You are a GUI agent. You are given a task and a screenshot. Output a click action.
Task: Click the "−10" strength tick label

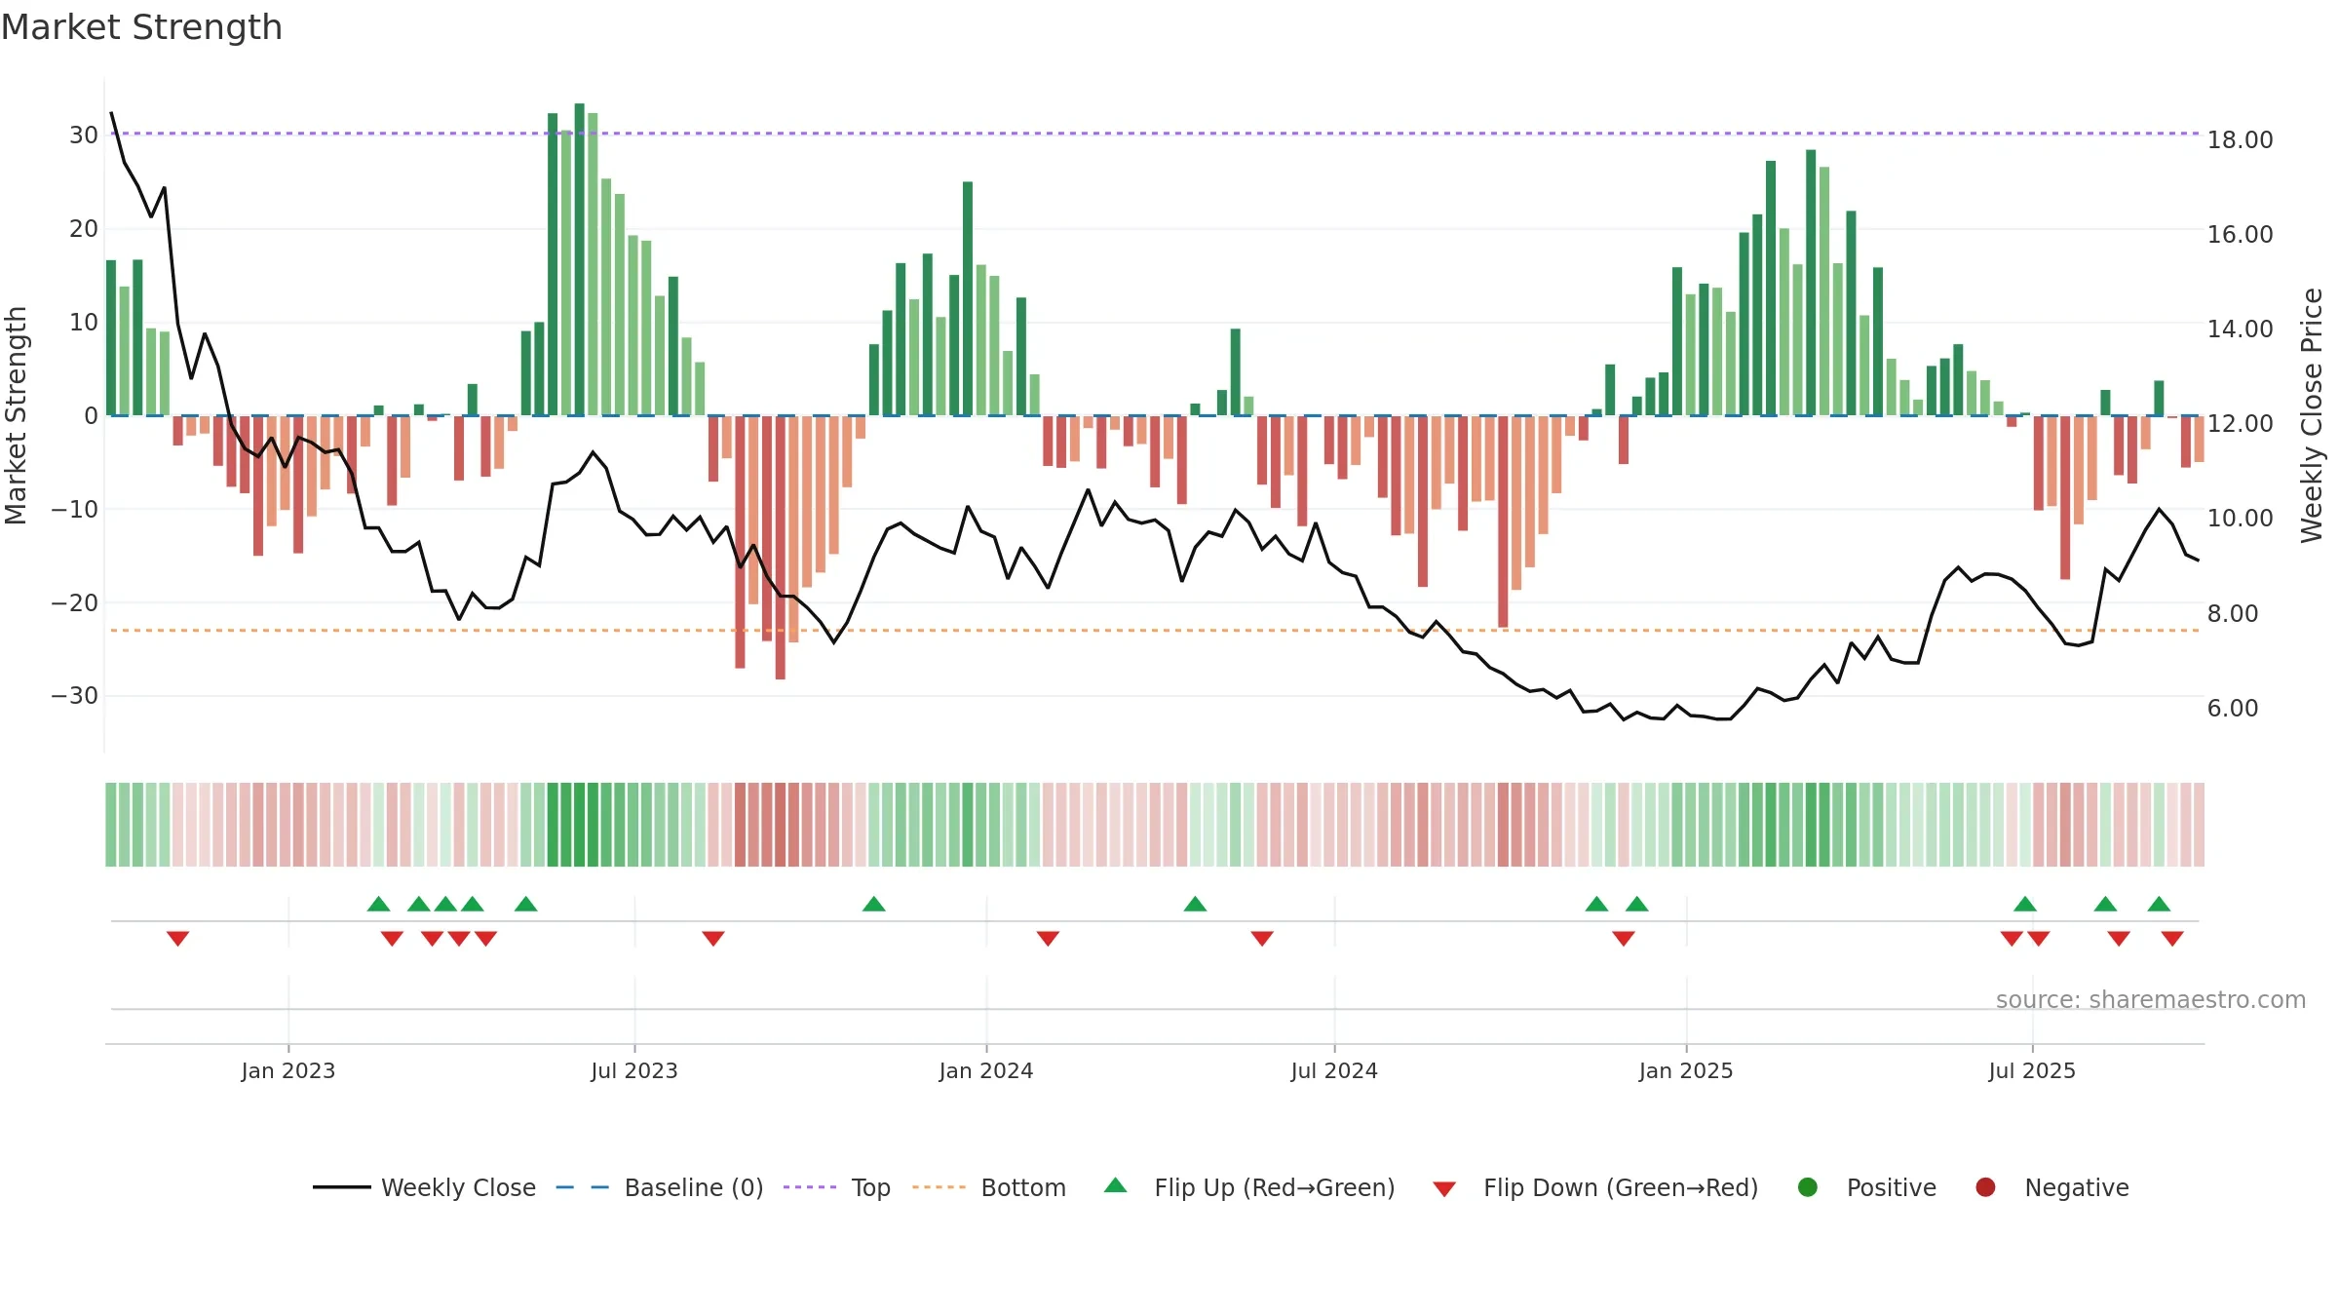[x=75, y=509]
